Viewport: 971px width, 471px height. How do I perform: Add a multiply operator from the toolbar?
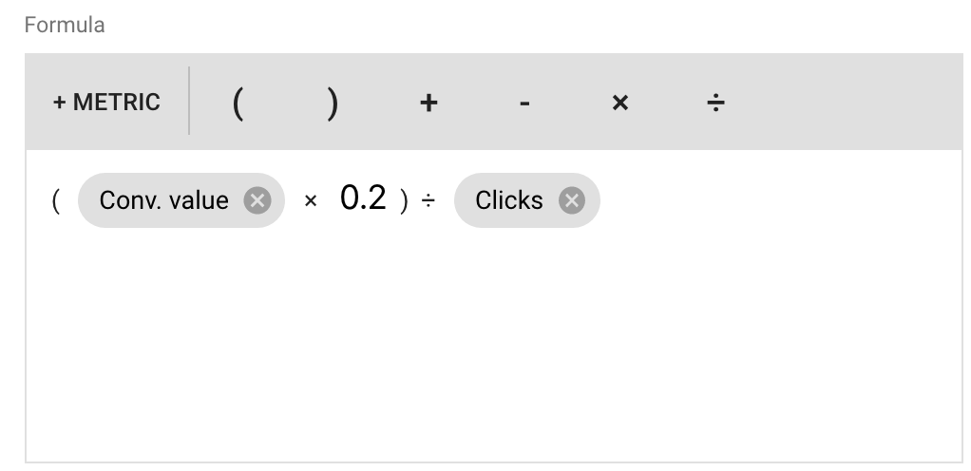pos(619,103)
